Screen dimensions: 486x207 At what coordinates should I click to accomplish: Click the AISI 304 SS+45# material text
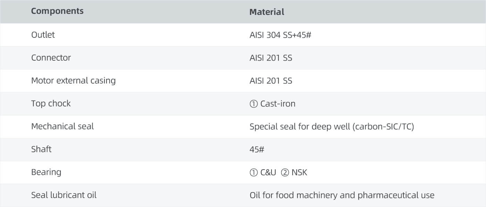tap(280, 35)
